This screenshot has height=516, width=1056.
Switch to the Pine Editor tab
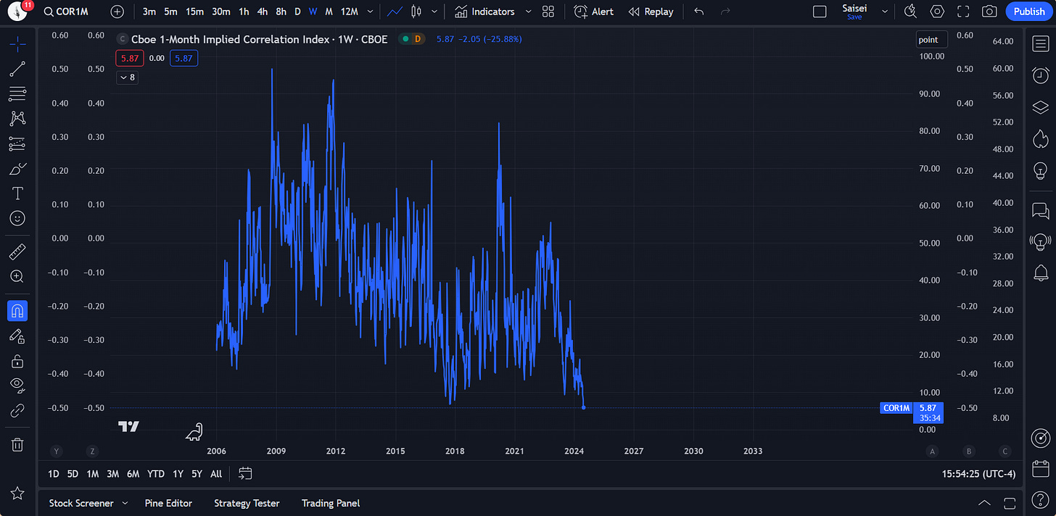168,503
